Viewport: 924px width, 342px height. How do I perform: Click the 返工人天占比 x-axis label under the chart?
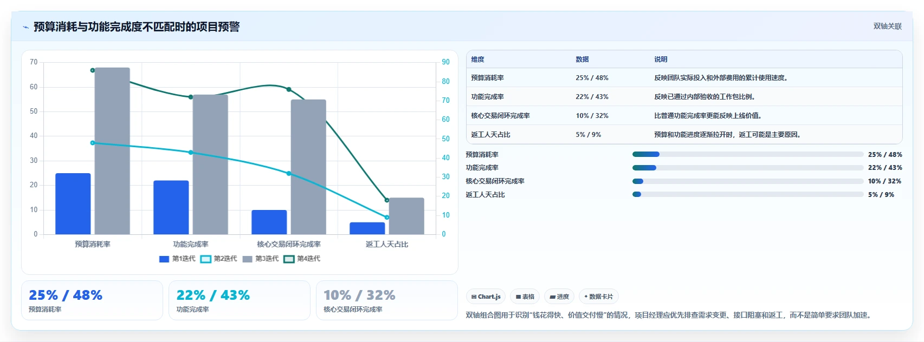387,245
